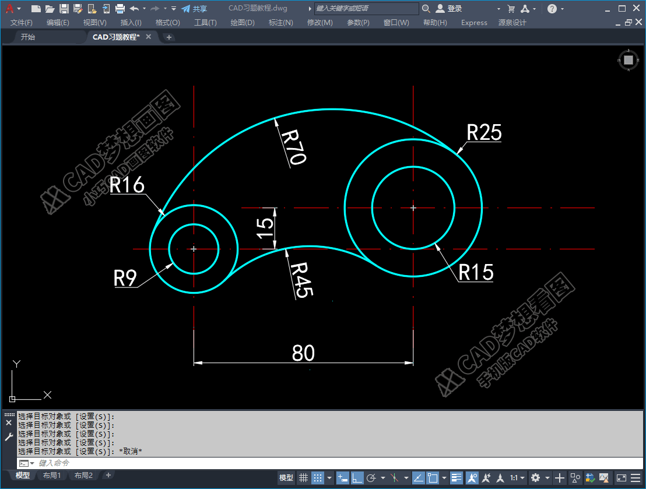Open workspace switching gear
Image resolution: width=646 pixels, height=489 pixels.
coord(535,478)
